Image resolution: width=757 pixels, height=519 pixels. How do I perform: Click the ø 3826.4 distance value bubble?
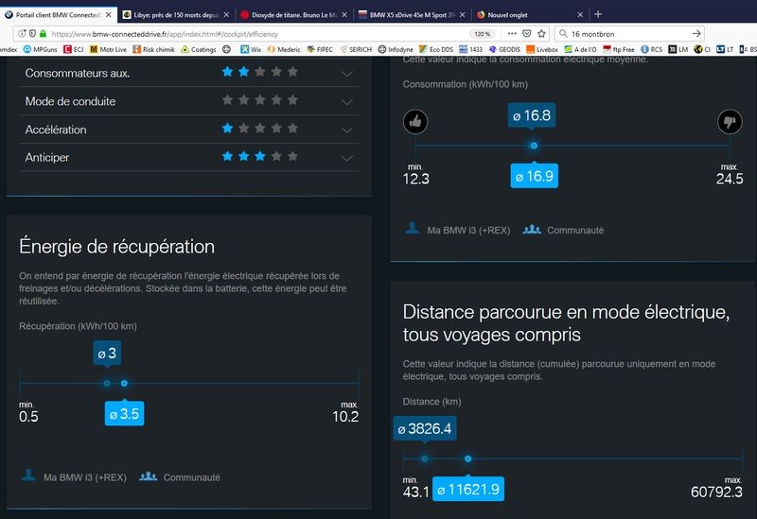424,428
